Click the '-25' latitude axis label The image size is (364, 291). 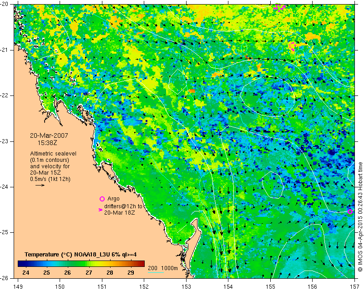click(x=4, y=232)
